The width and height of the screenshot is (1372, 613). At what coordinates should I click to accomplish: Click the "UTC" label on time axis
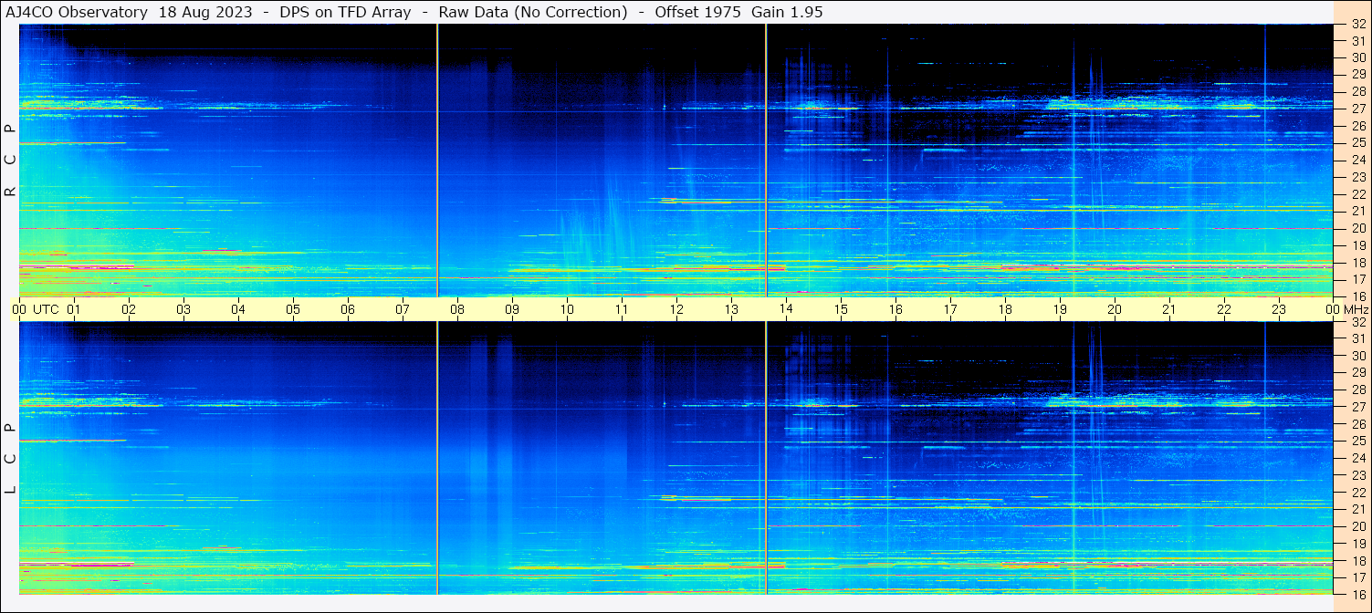[46, 309]
